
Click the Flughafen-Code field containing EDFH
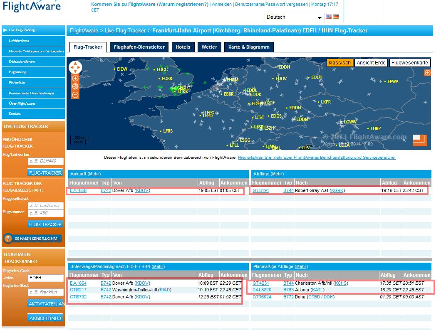[45, 278]
